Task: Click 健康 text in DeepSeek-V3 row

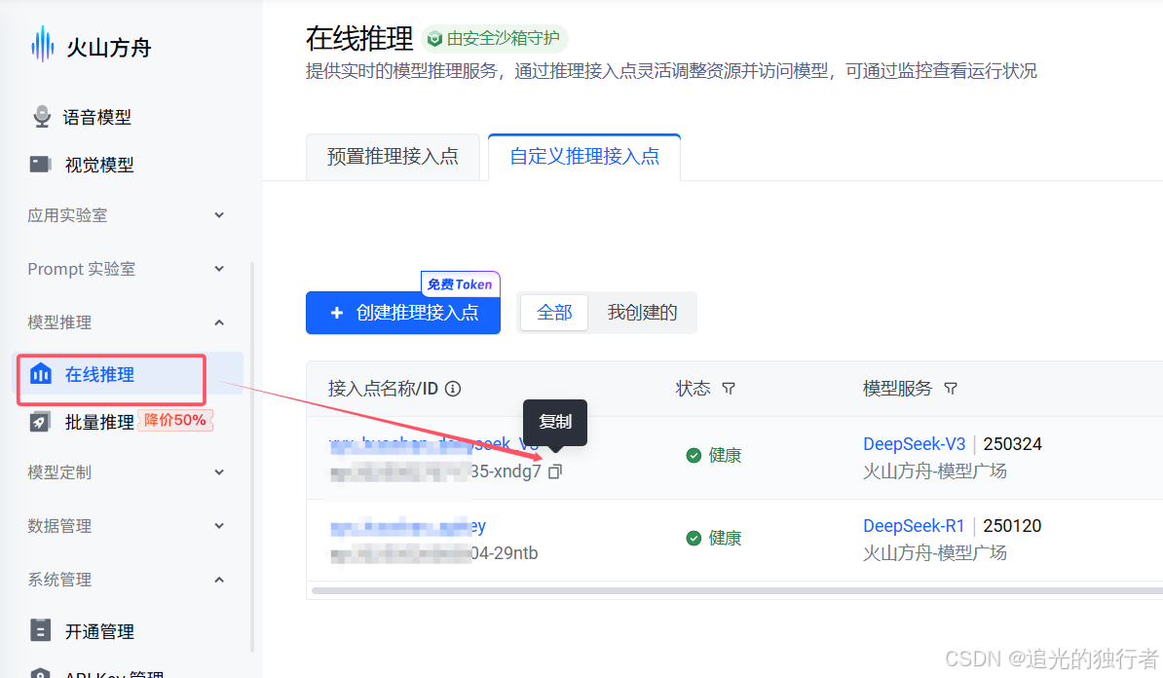Action: pos(725,456)
